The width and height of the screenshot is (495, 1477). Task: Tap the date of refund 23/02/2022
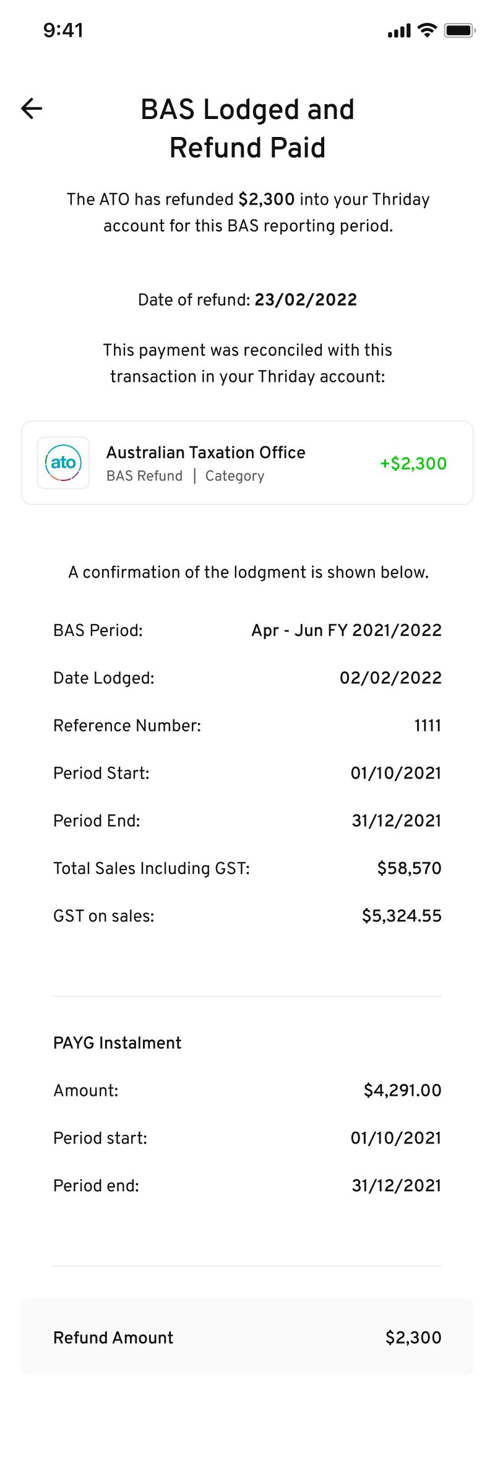(x=306, y=300)
